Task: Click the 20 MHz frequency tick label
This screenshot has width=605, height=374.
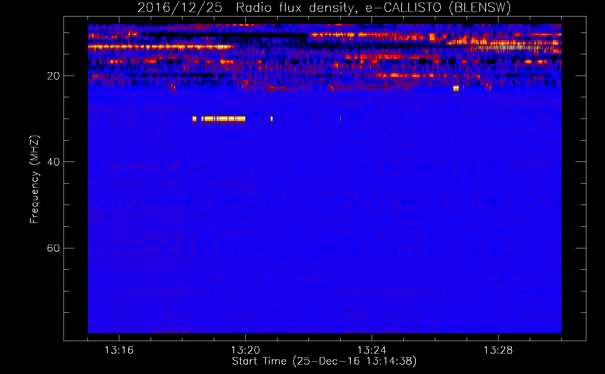Action: 53,76
